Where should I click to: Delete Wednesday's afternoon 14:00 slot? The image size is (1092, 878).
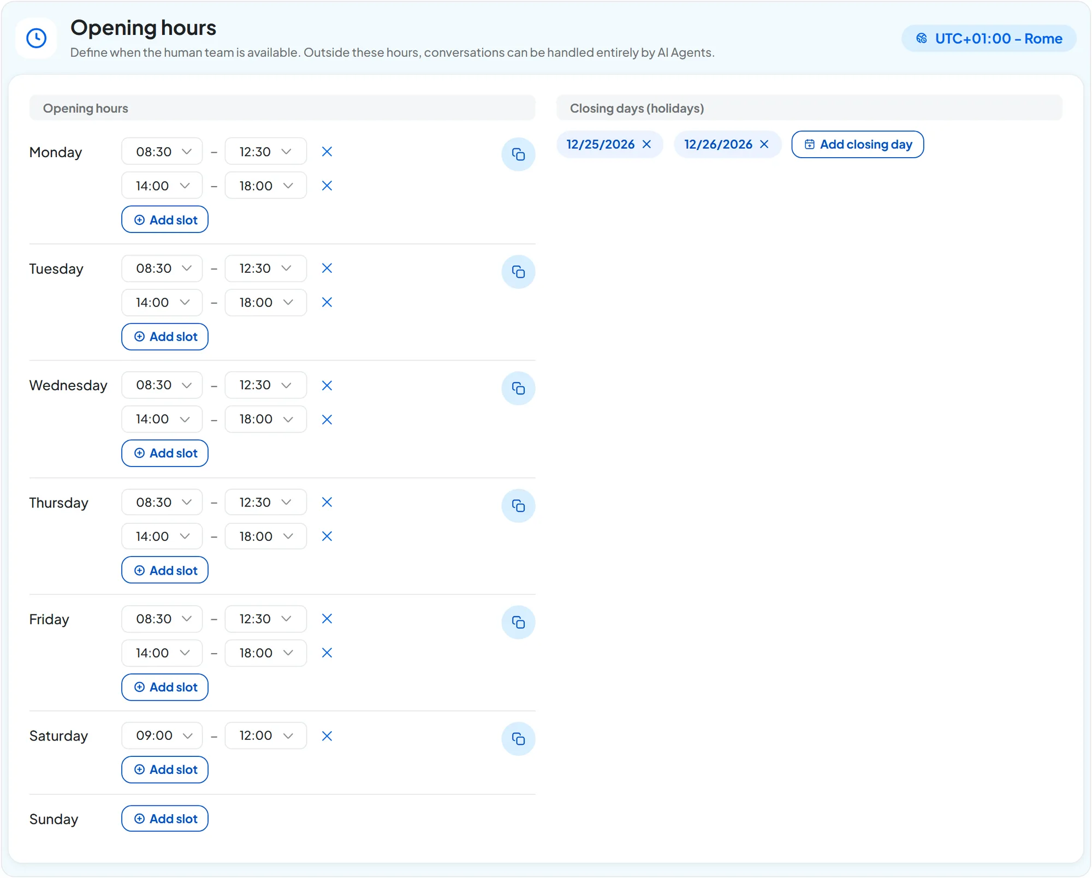coord(327,420)
